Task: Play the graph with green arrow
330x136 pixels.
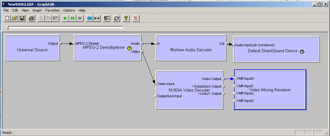Action: click(x=65, y=18)
